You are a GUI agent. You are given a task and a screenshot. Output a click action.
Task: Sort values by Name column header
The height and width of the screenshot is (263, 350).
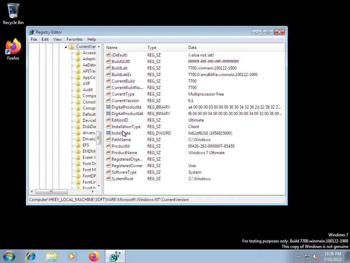click(124, 47)
